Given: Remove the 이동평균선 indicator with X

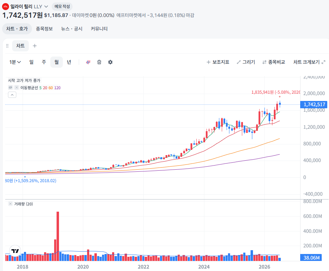Looking at the screenshot, I should point(17,87).
